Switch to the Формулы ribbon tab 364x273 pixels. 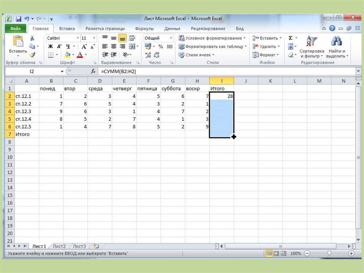coord(144,28)
